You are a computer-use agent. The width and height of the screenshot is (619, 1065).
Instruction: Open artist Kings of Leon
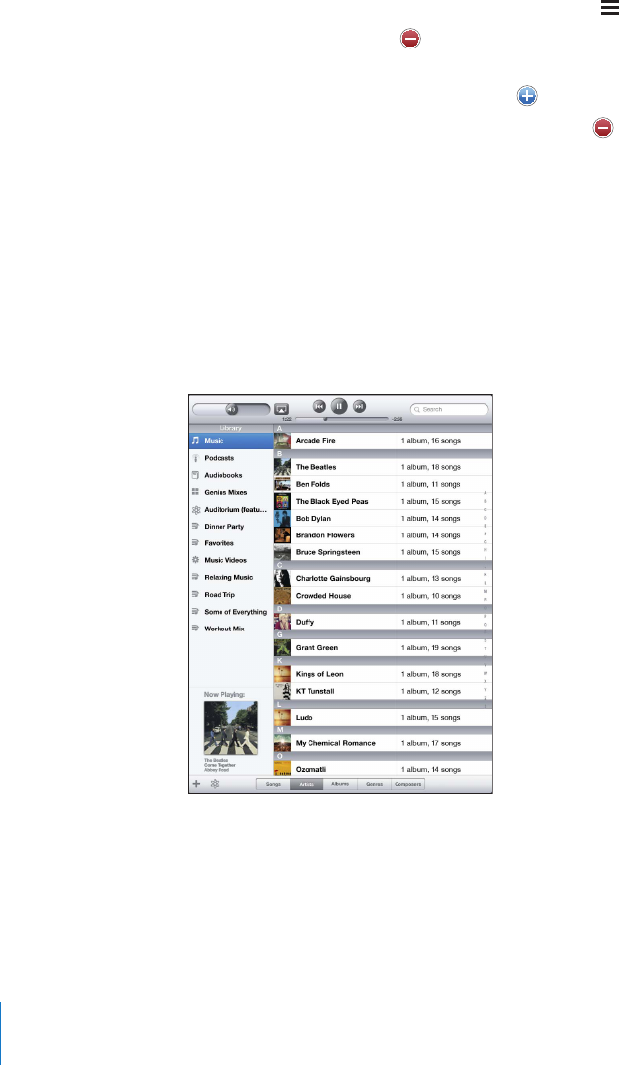383,674
